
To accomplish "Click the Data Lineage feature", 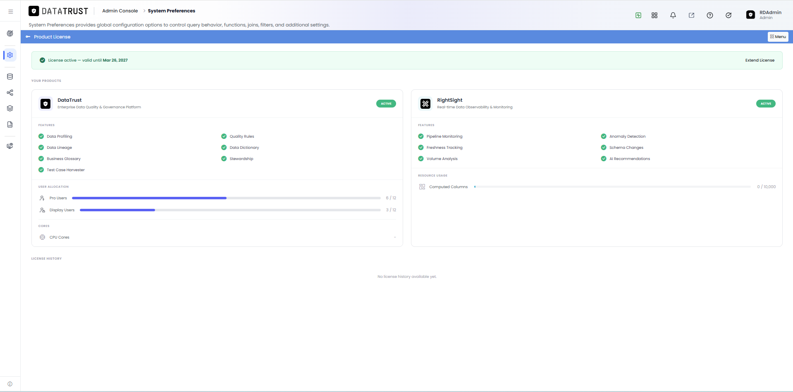I will 59,148.
